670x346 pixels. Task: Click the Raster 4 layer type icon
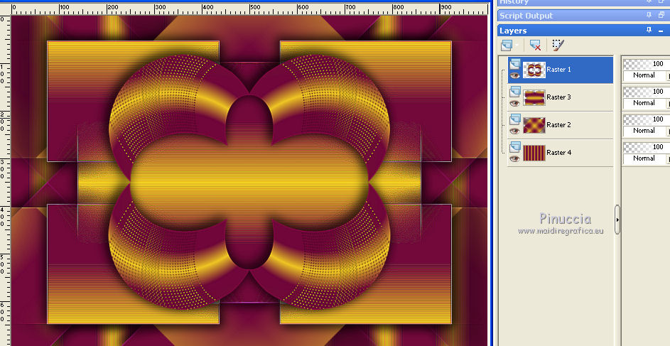[515, 147]
